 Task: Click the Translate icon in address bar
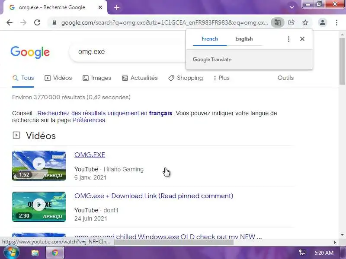(277, 22)
